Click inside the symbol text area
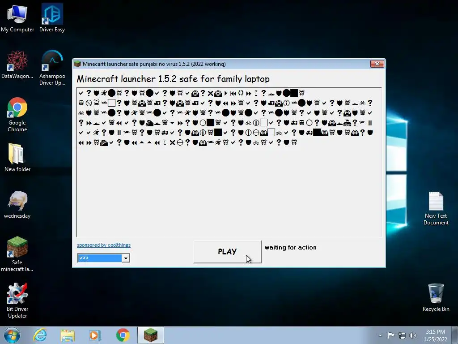This screenshot has width=458, height=344. [x=229, y=162]
